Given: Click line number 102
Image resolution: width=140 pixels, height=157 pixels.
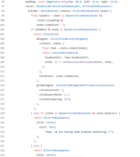Looking at the screenshot, I should click(2, 30).
